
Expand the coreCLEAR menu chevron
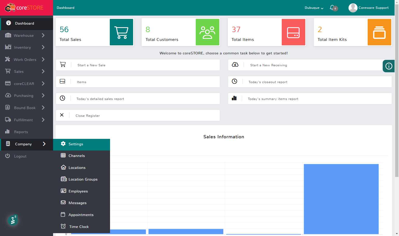pos(43,84)
